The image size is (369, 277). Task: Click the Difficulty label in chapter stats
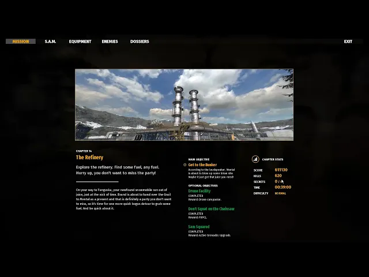[261, 193]
